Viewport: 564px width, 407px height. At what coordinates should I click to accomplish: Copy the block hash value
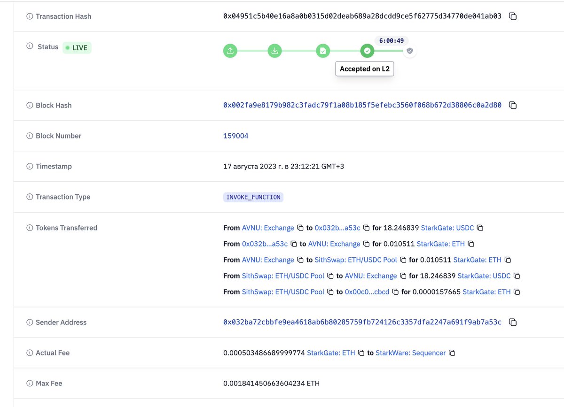click(513, 106)
